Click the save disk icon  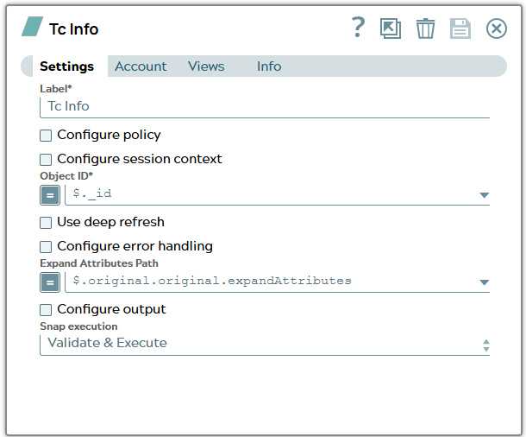coord(460,28)
